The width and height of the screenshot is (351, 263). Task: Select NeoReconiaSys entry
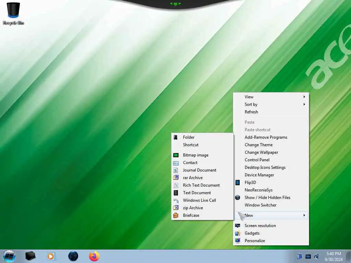pyautogui.click(x=258, y=190)
